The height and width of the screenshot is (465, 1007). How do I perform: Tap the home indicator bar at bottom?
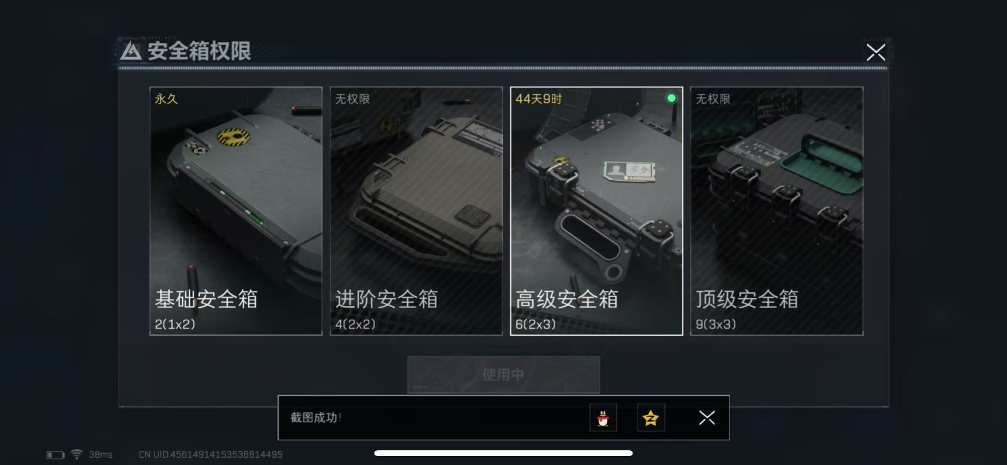pos(504,453)
